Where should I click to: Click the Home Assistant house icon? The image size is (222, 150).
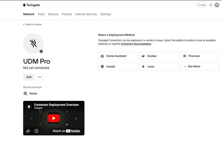(x=102, y=56)
